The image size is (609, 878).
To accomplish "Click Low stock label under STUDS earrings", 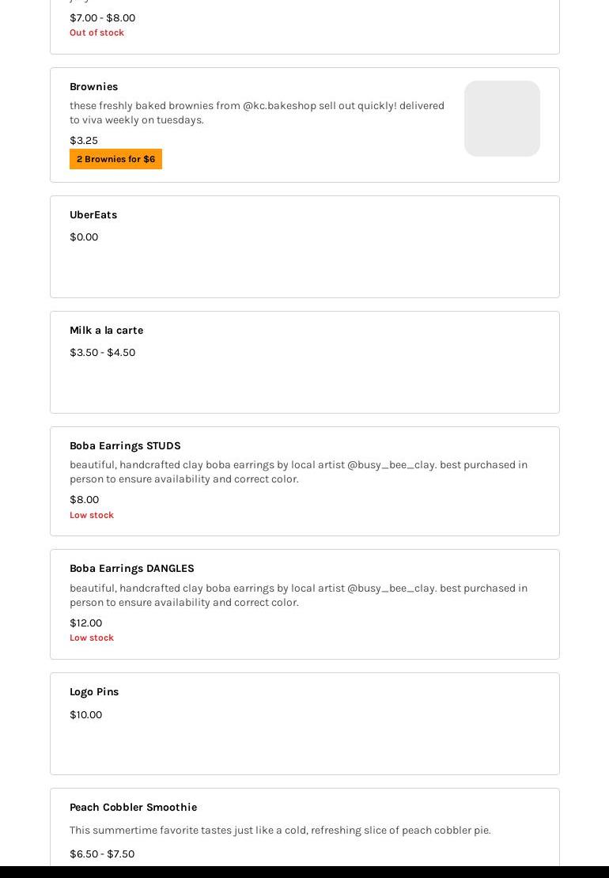I will click(x=92, y=515).
